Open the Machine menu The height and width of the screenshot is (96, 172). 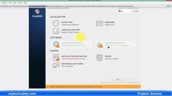[4, 3]
